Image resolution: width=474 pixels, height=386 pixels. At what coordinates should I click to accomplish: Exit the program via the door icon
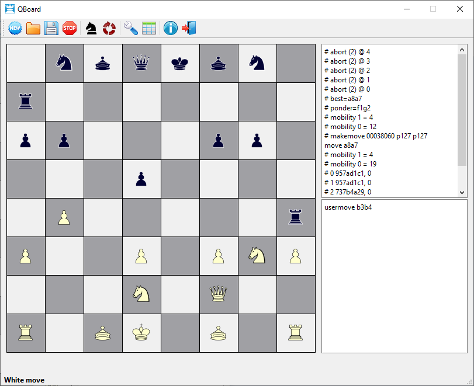[189, 29]
